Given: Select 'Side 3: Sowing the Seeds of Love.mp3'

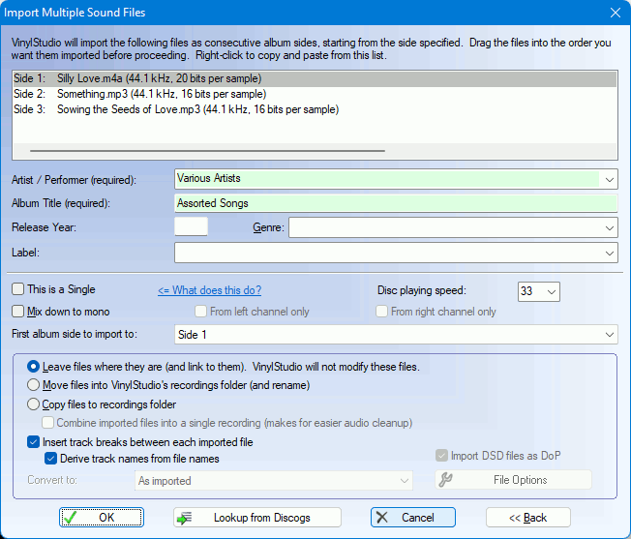Looking at the screenshot, I should coord(315,109).
